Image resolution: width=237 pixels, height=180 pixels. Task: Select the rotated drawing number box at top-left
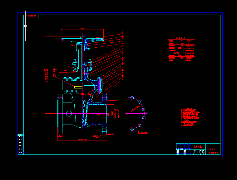tap(31, 16)
